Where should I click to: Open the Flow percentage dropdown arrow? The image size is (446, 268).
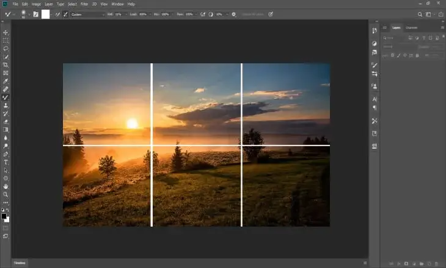(196, 14)
